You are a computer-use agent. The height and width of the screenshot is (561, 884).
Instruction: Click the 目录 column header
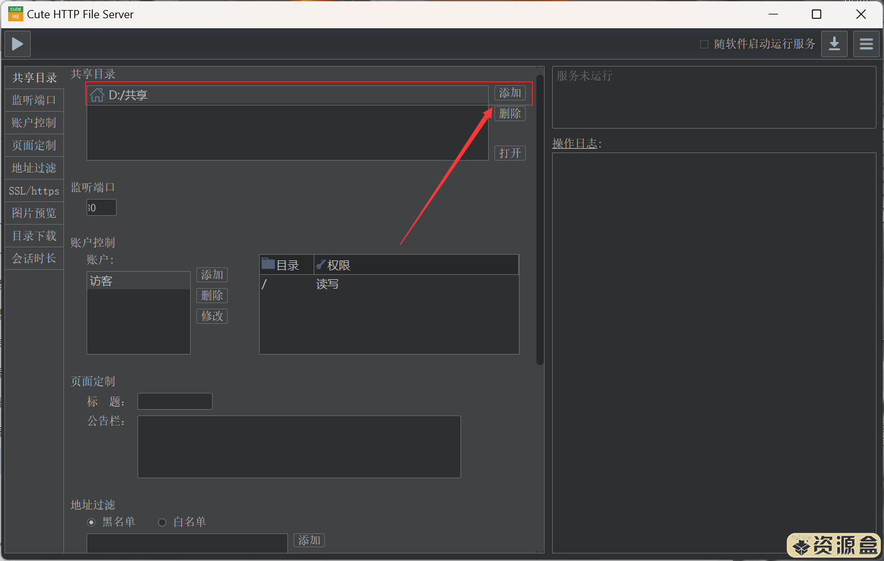pyautogui.click(x=287, y=265)
